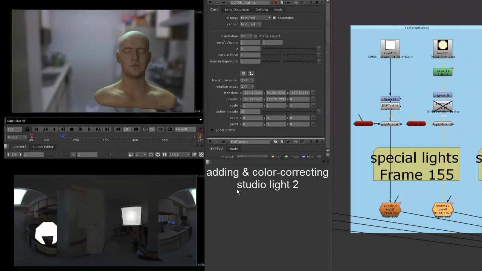Click the loop playback mode icon
Image resolution: width=482 pixels, height=271 pixels.
[160, 129]
